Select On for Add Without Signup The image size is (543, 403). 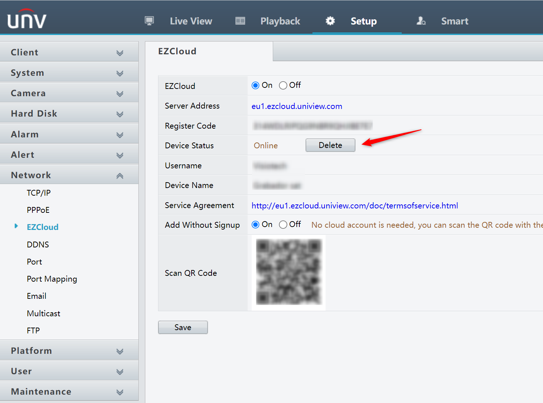point(256,225)
